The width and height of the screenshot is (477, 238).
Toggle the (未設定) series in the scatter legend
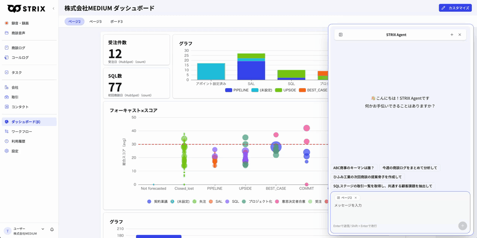click(180, 201)
